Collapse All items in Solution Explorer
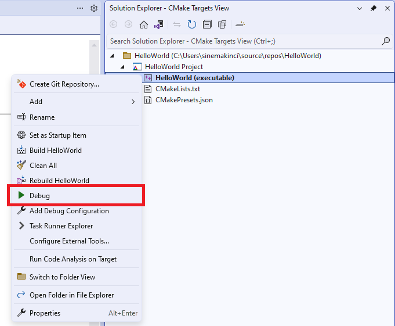 [207, 24]
